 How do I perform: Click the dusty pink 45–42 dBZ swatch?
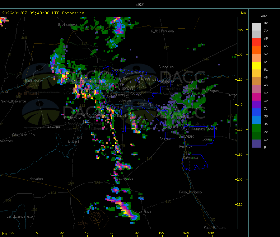click(x=256, y=89)
